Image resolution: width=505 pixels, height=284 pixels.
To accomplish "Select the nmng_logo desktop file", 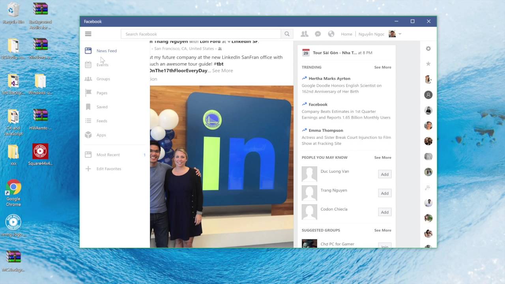I will pos(13,226).
